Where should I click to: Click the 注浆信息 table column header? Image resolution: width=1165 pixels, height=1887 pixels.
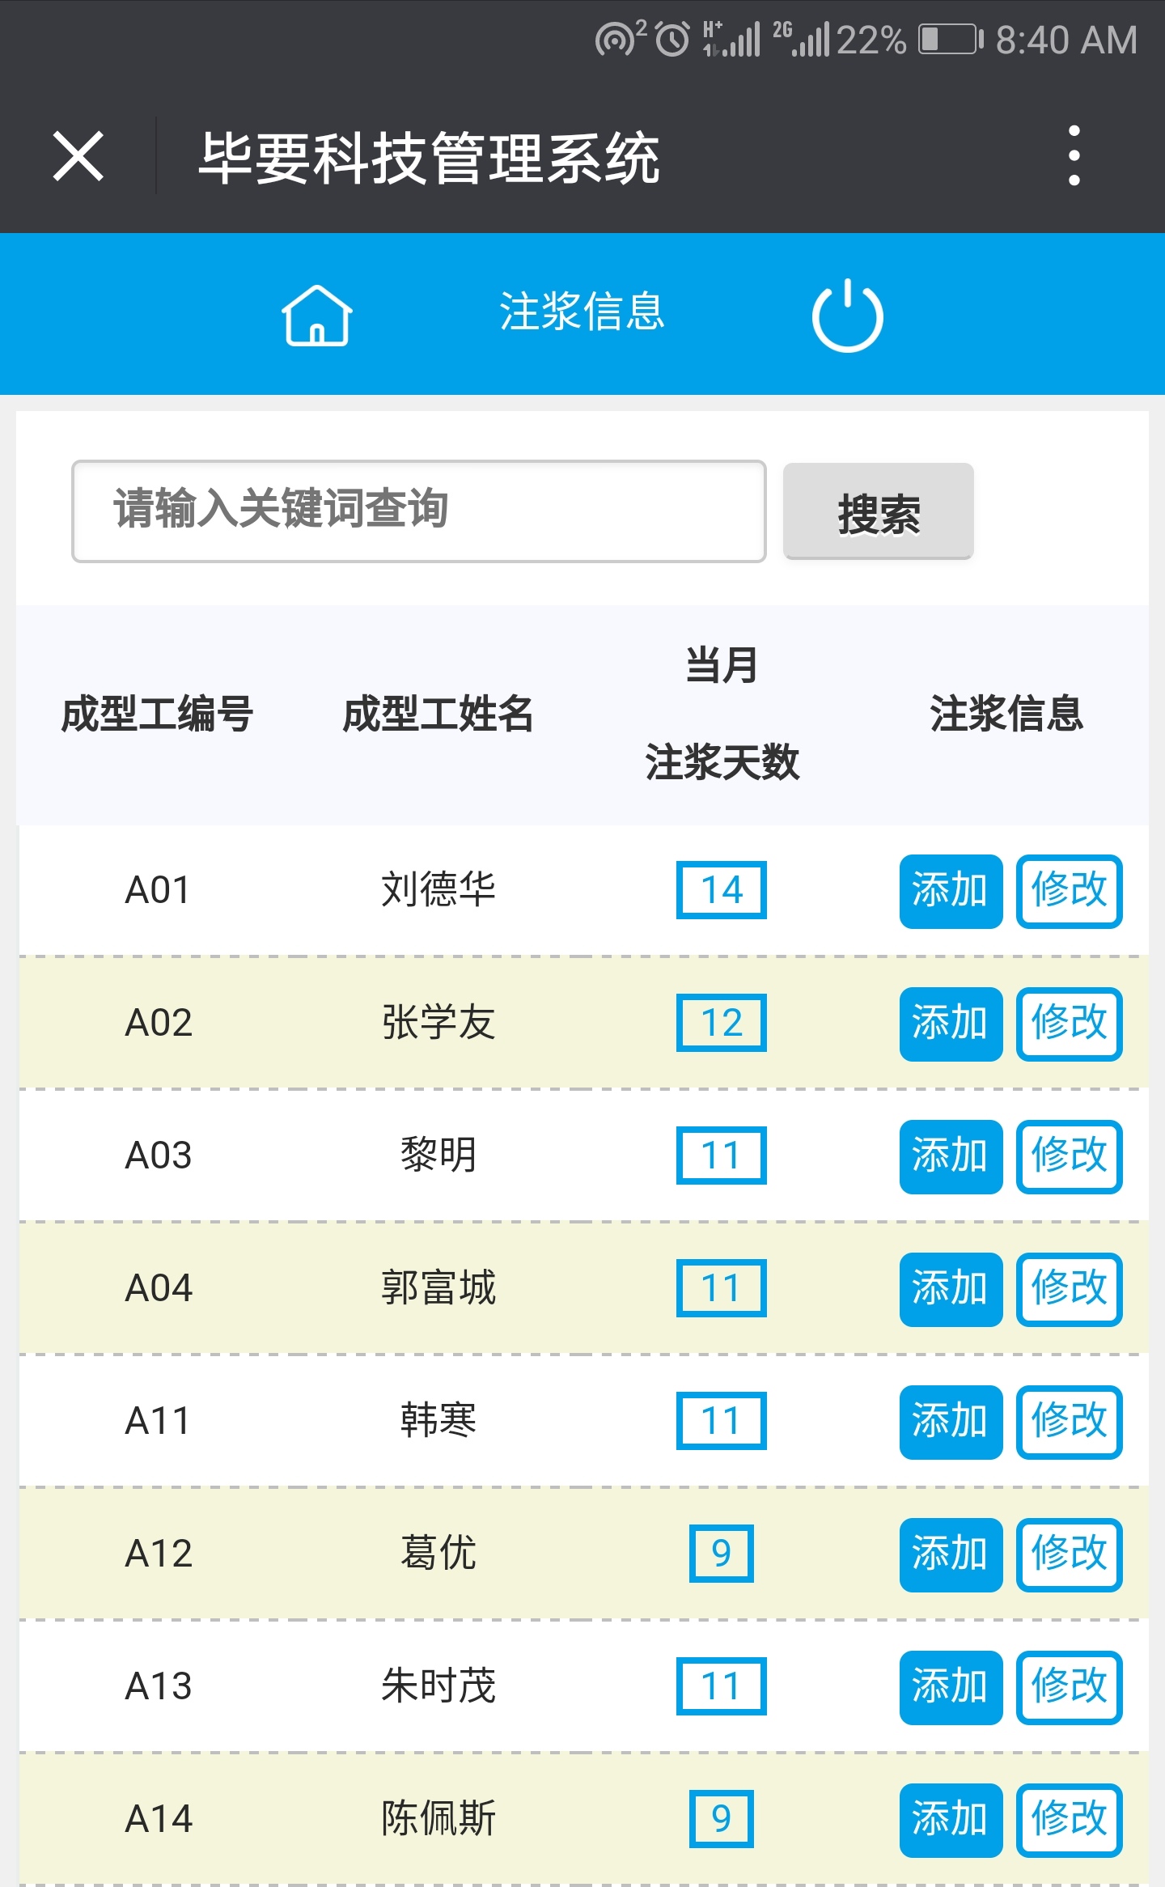click(1006, 715)
